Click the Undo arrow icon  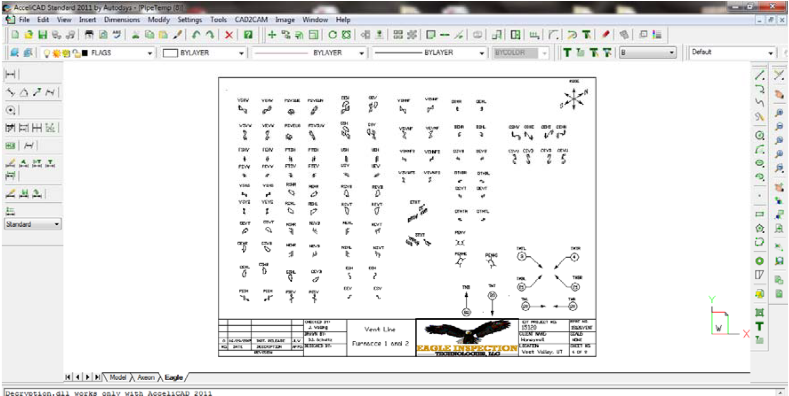[196, 35]
